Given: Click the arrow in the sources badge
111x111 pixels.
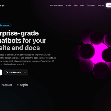Looking at the screenshot, I should tap(10, 25).
